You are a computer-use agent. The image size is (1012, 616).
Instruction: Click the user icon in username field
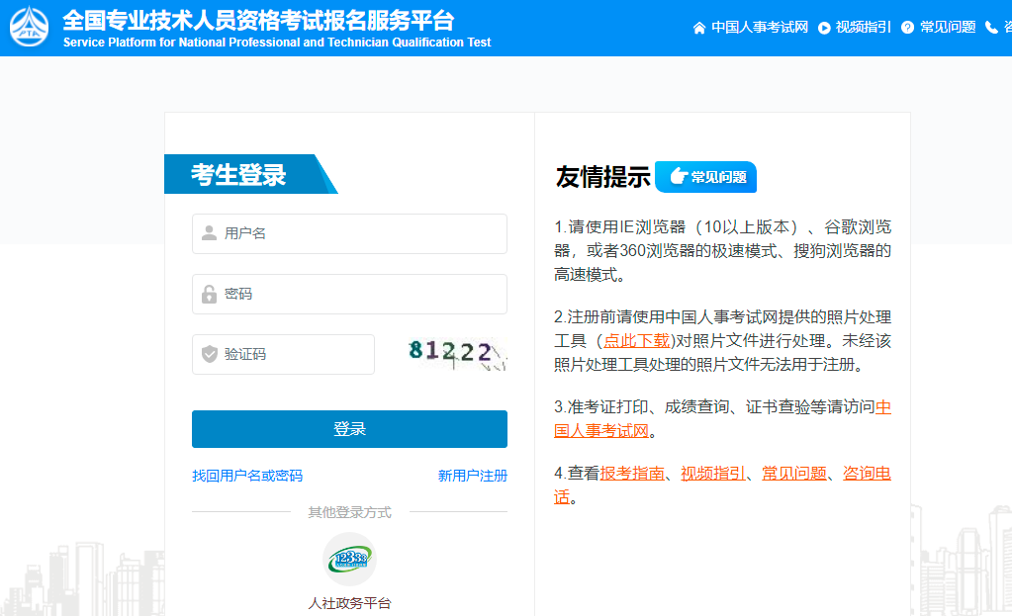click(208, 233)
